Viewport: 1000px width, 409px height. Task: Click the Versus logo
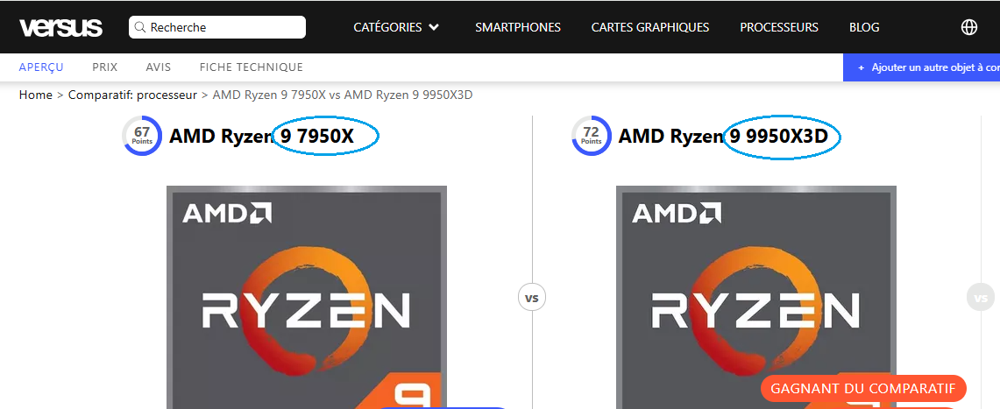(60, 27)
